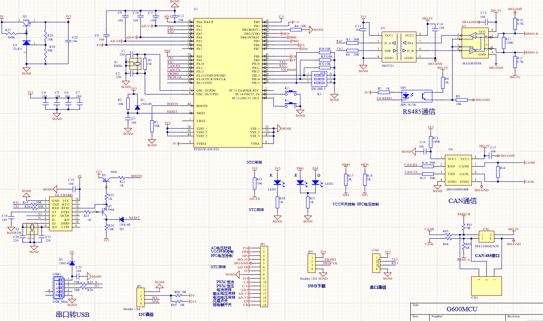
Task: Select the "CAN/485接口" label
Action: (487, 255)
